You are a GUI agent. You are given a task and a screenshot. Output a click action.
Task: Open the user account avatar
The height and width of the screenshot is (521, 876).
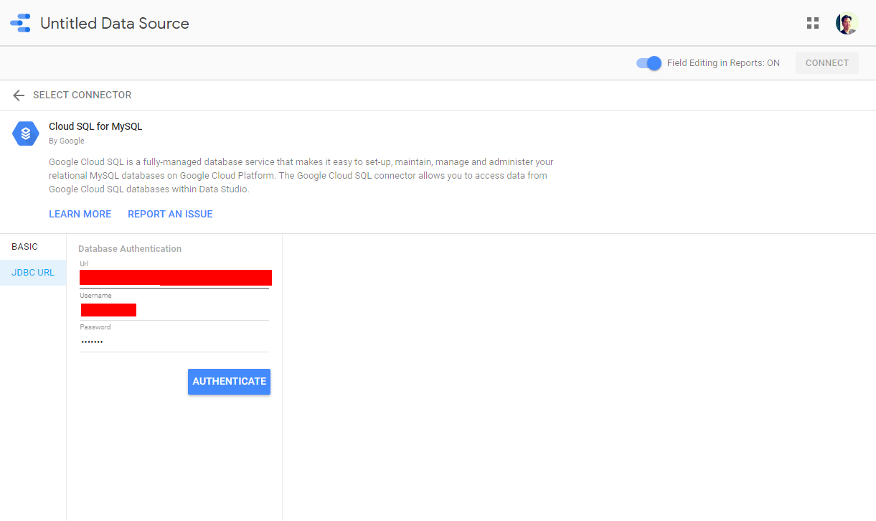(x=847, y=23)
